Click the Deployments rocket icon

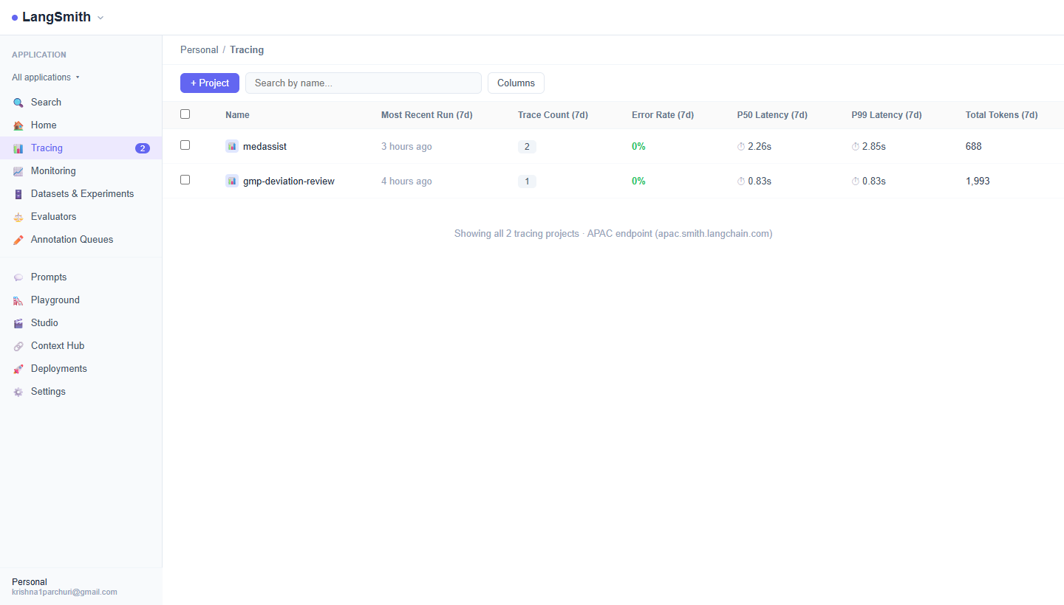coord(18,369)
